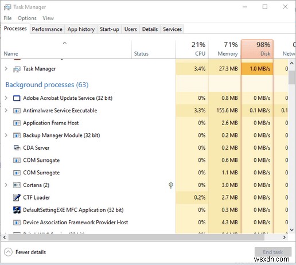
Task: Click the 0.2% CPU value for CTF Loader
Action: (200, 197)
